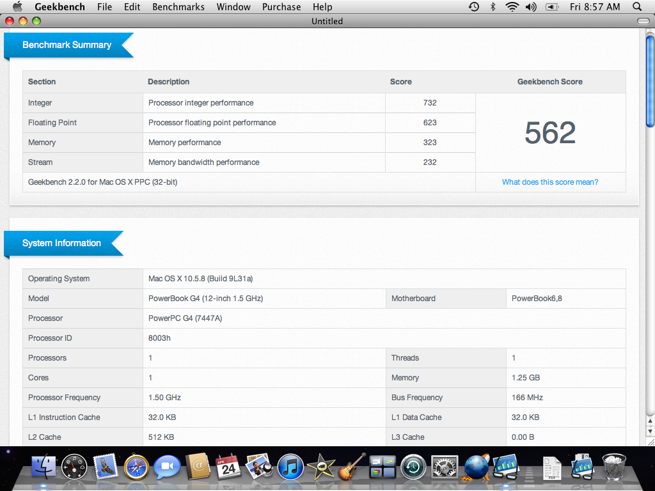
Task: Open the File menu
Action: tap(104, 6)
